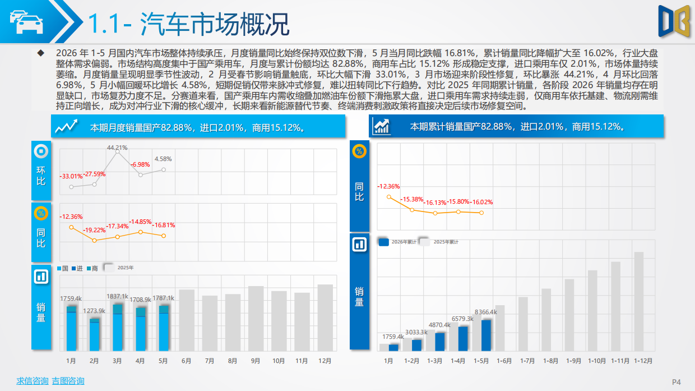This screenshot has height=391, width=695.
Task: Click the -16.13% data label
Action: tap(435, 203)
